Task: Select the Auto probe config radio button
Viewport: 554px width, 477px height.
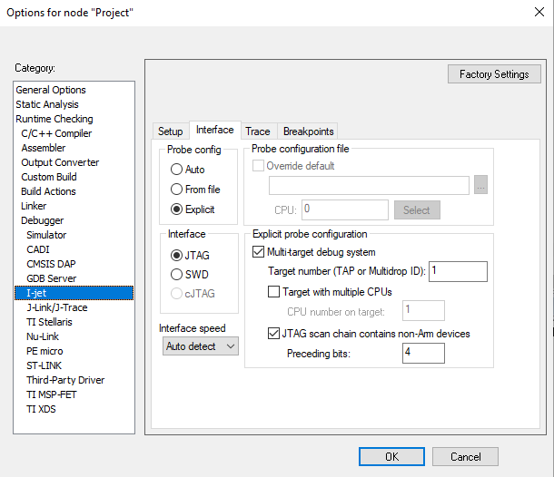Action: pos(176,170)
